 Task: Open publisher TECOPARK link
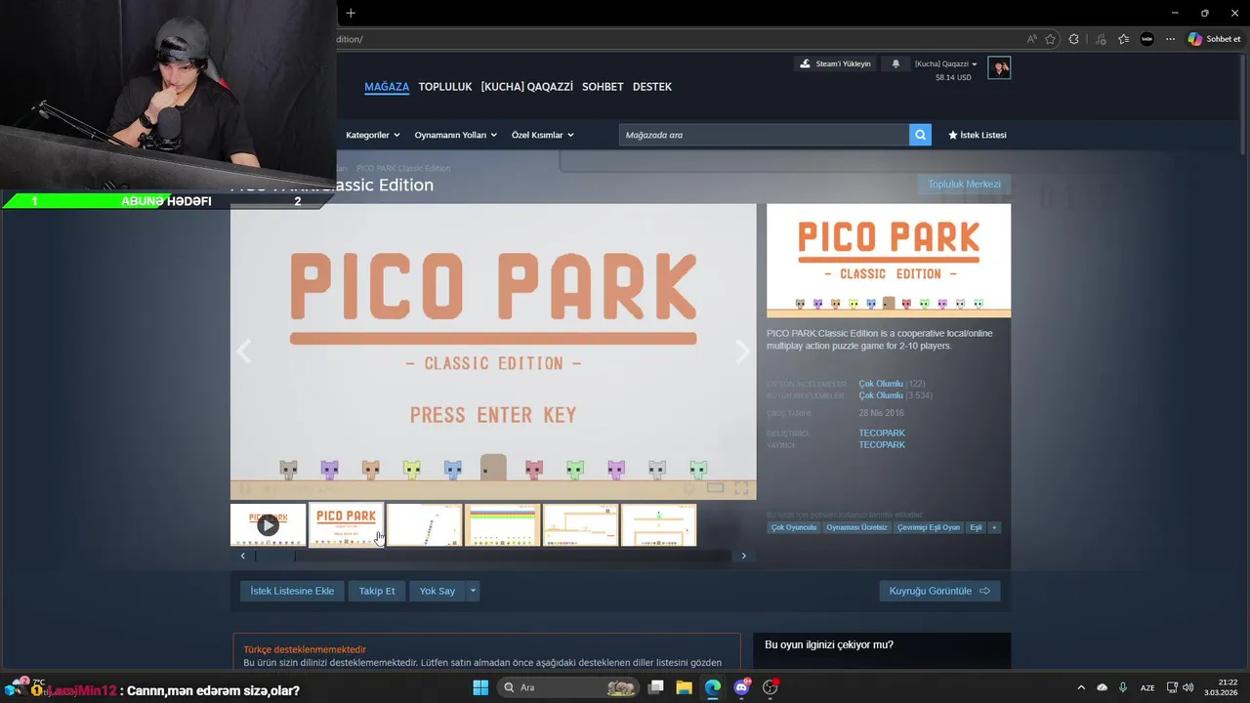pyautogui.click(x=882, y=444)
